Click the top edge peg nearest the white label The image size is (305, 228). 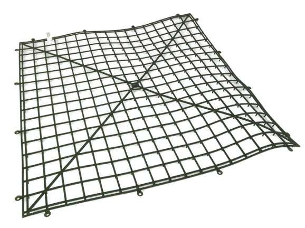[x=33, y=40]
